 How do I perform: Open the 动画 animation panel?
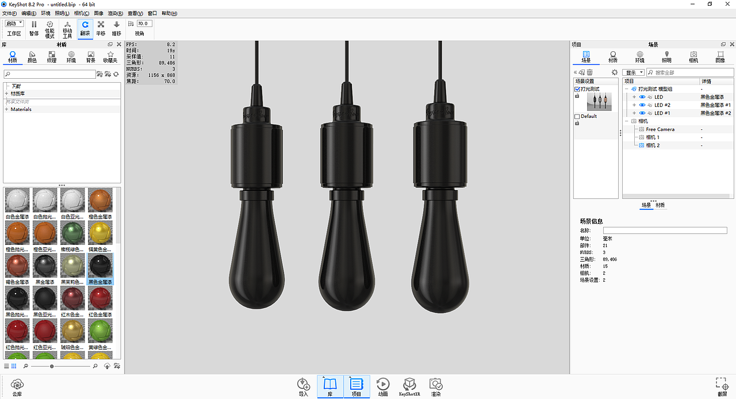tap(383, 386)
